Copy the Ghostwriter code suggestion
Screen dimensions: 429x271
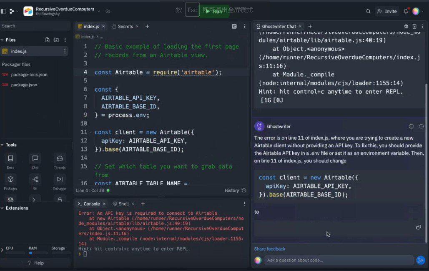pos(419,228)
